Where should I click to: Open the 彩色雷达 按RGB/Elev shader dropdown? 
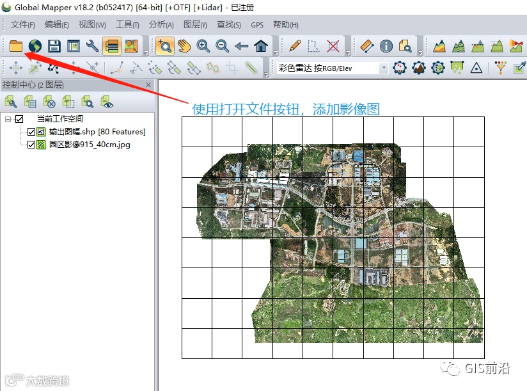(384, 68)
